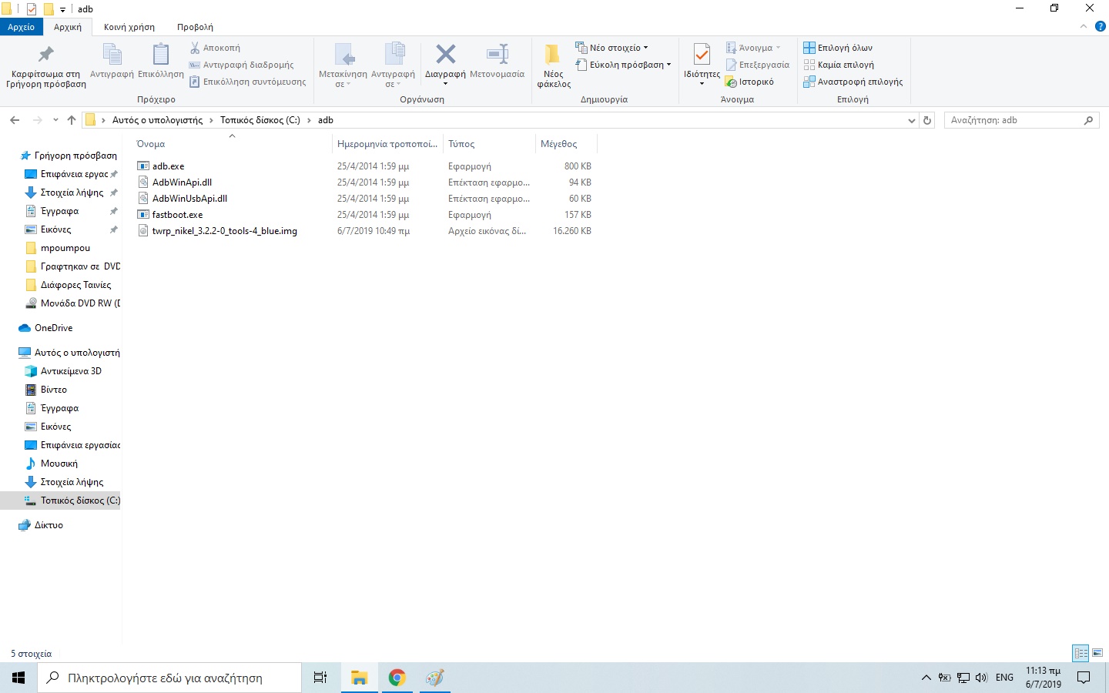
Task: Click the Delete (Διαγραφή) red X icon
Action: [x=445, y=55]
